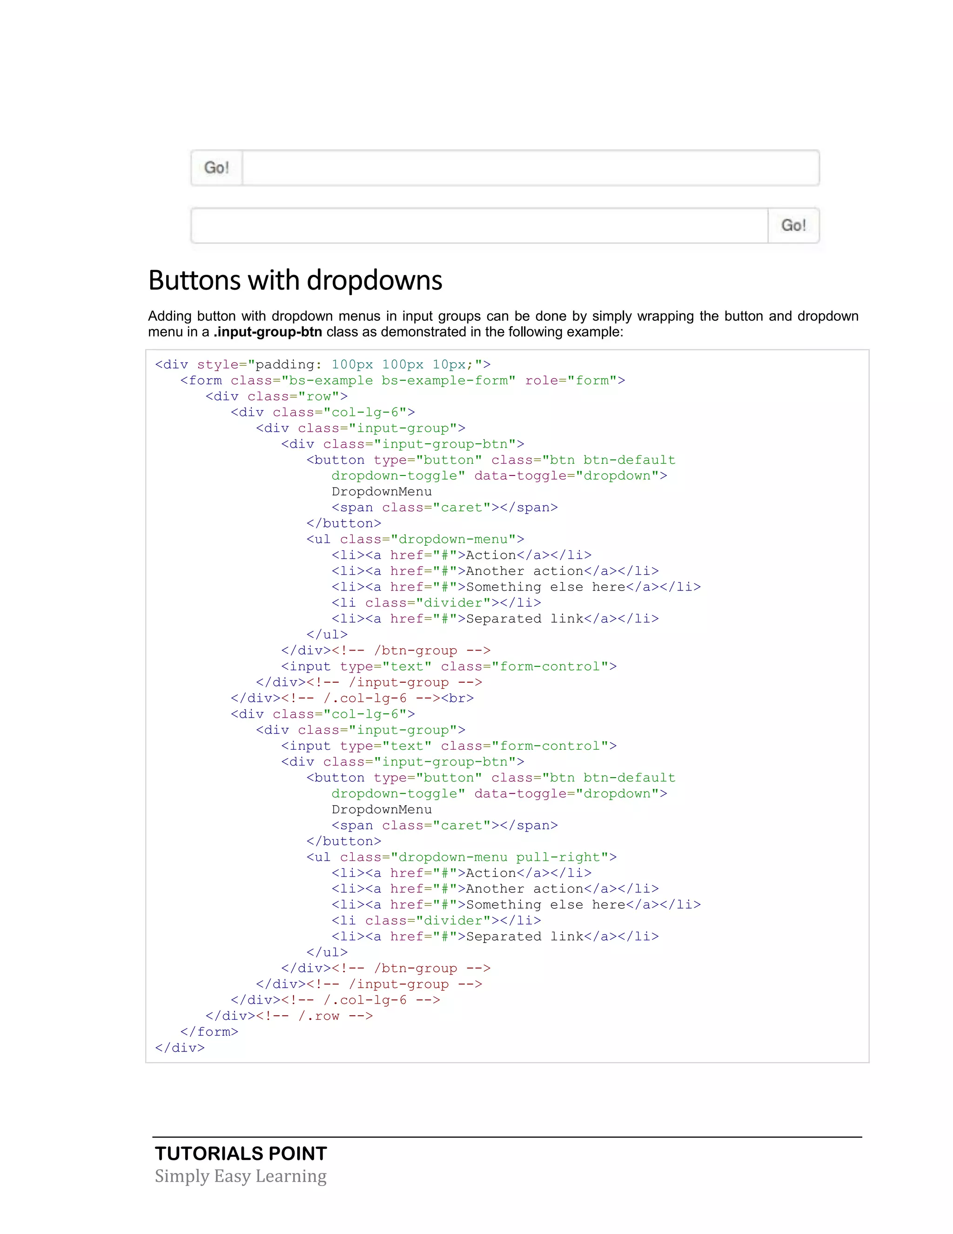Click the 'TUTORIALS POINT' footer text

(x=241, y=1153)
